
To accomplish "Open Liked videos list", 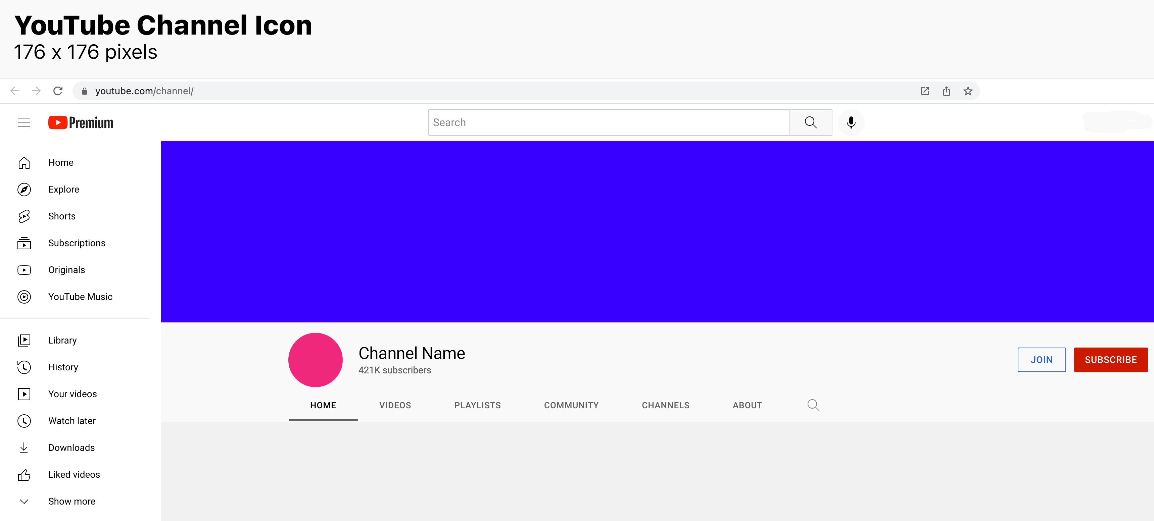I will 24,474.
